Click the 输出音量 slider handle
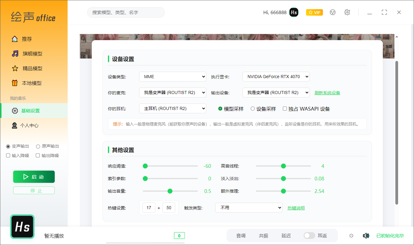This screenshot has height=245, width=414. tap(170, 191)
